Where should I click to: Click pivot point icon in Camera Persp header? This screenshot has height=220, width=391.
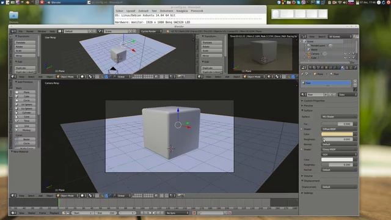[91, 196]
